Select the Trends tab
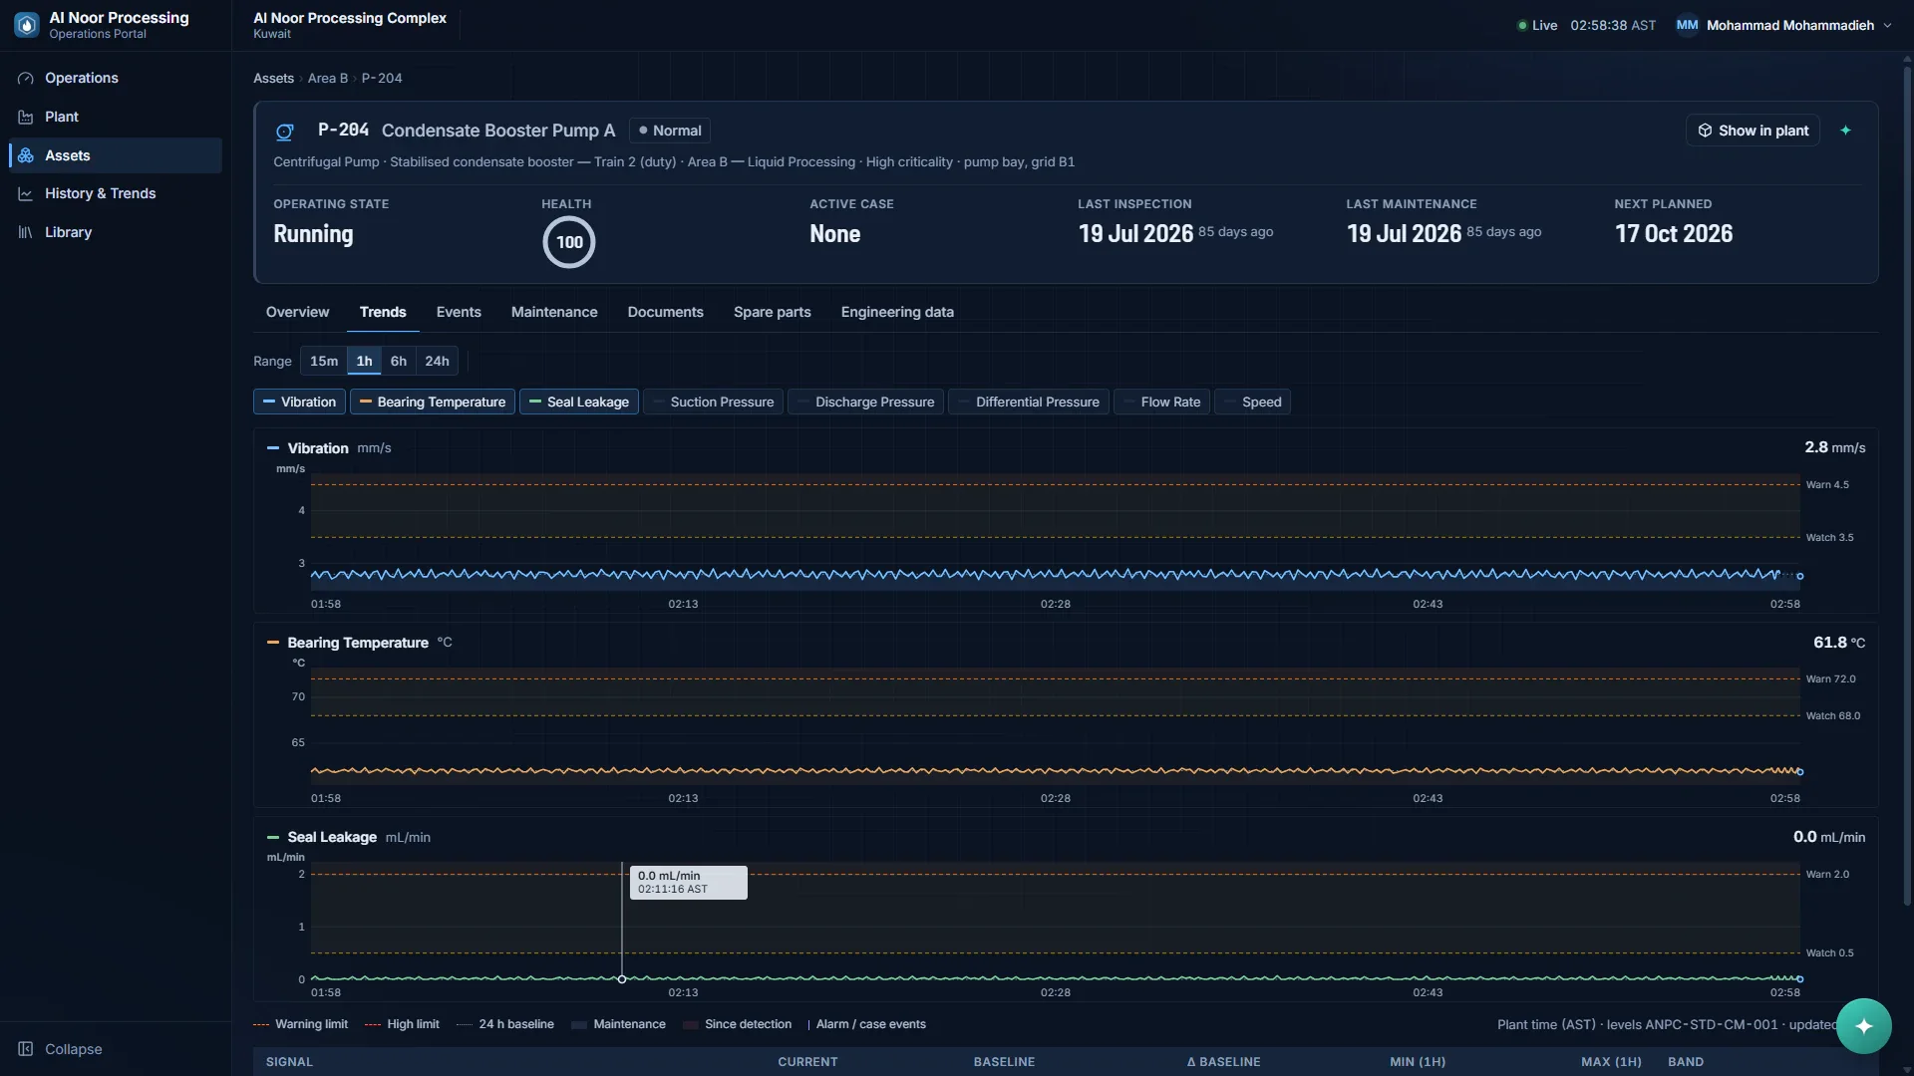The width and height of the screenshot is (1914, 1076). pyautogui.click(x=383, y=312)
